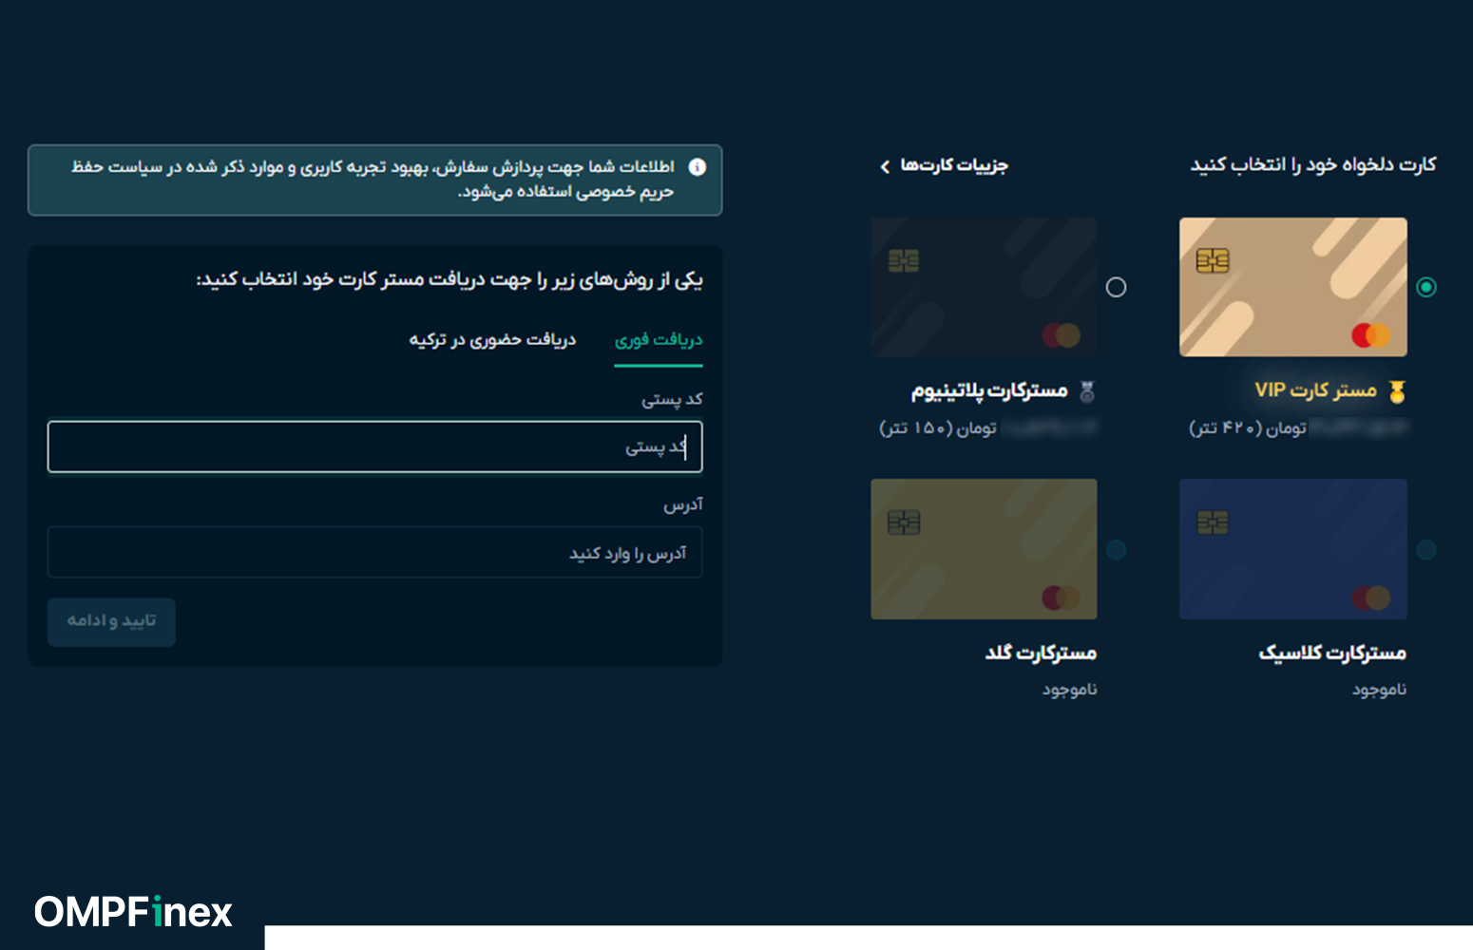This screenshot has width=1473, height=950.
Task: Click the privacy policy notice text
Action: tap(373, 179)
